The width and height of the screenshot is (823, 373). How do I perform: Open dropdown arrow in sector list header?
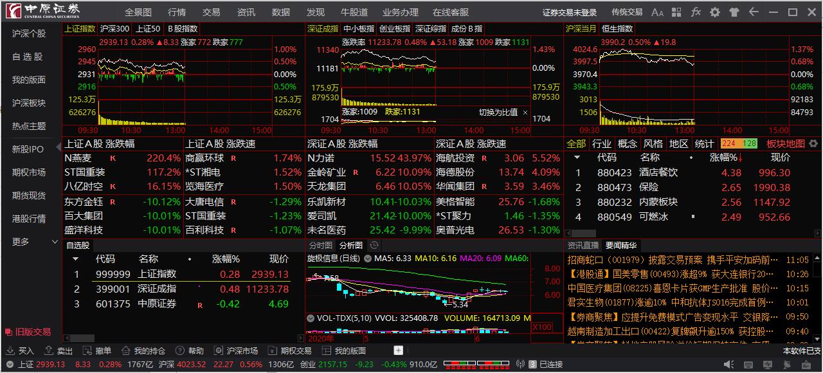pos(577,157)
